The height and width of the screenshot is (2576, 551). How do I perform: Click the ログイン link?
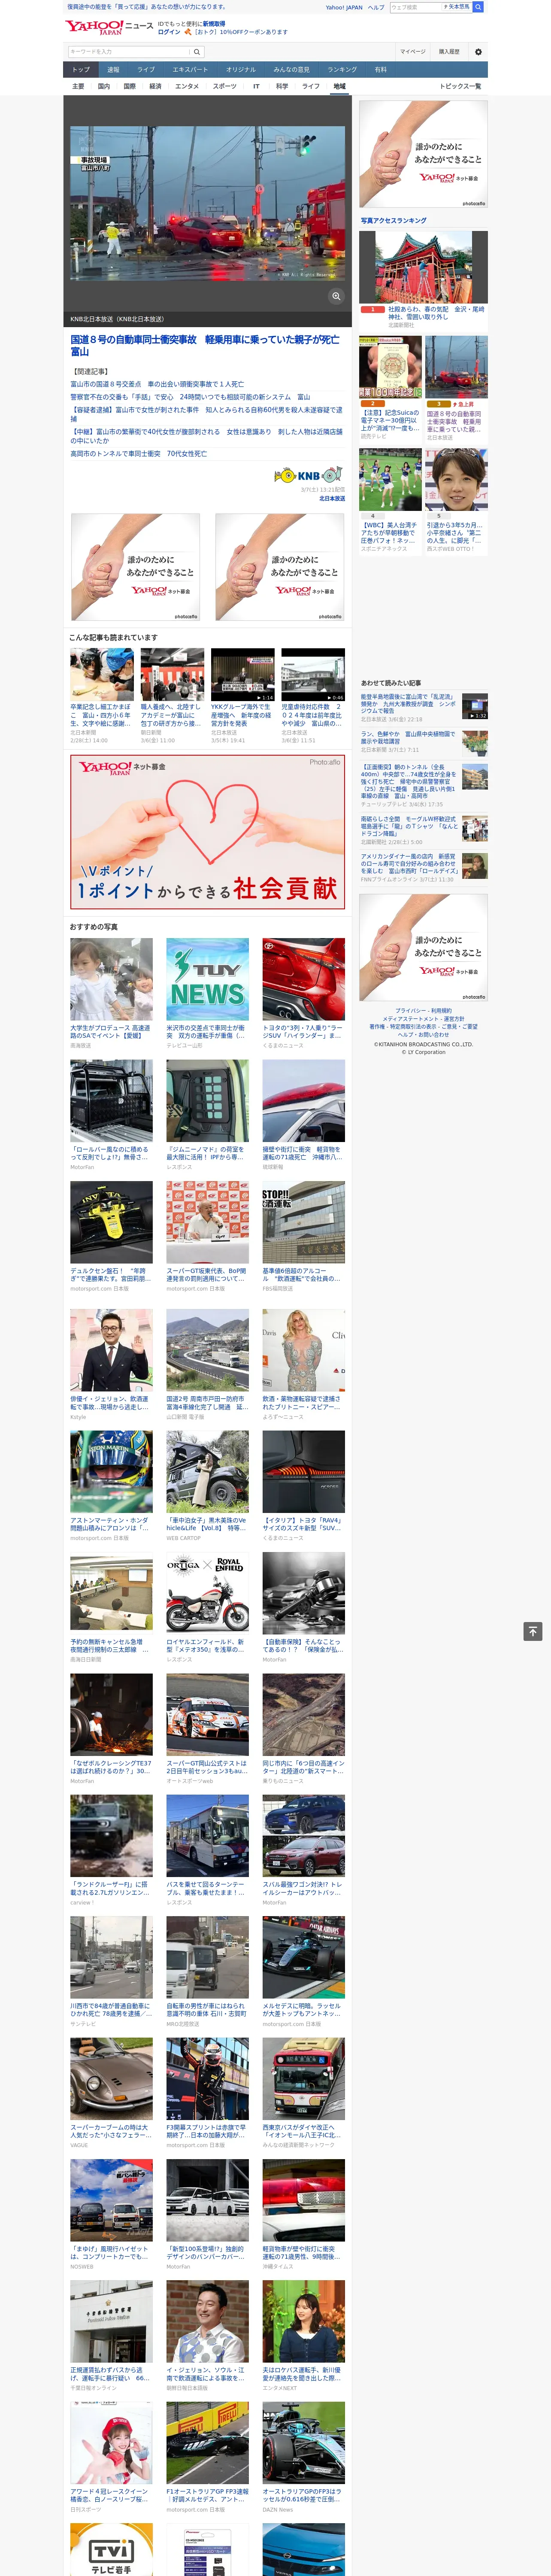(169, 32)
